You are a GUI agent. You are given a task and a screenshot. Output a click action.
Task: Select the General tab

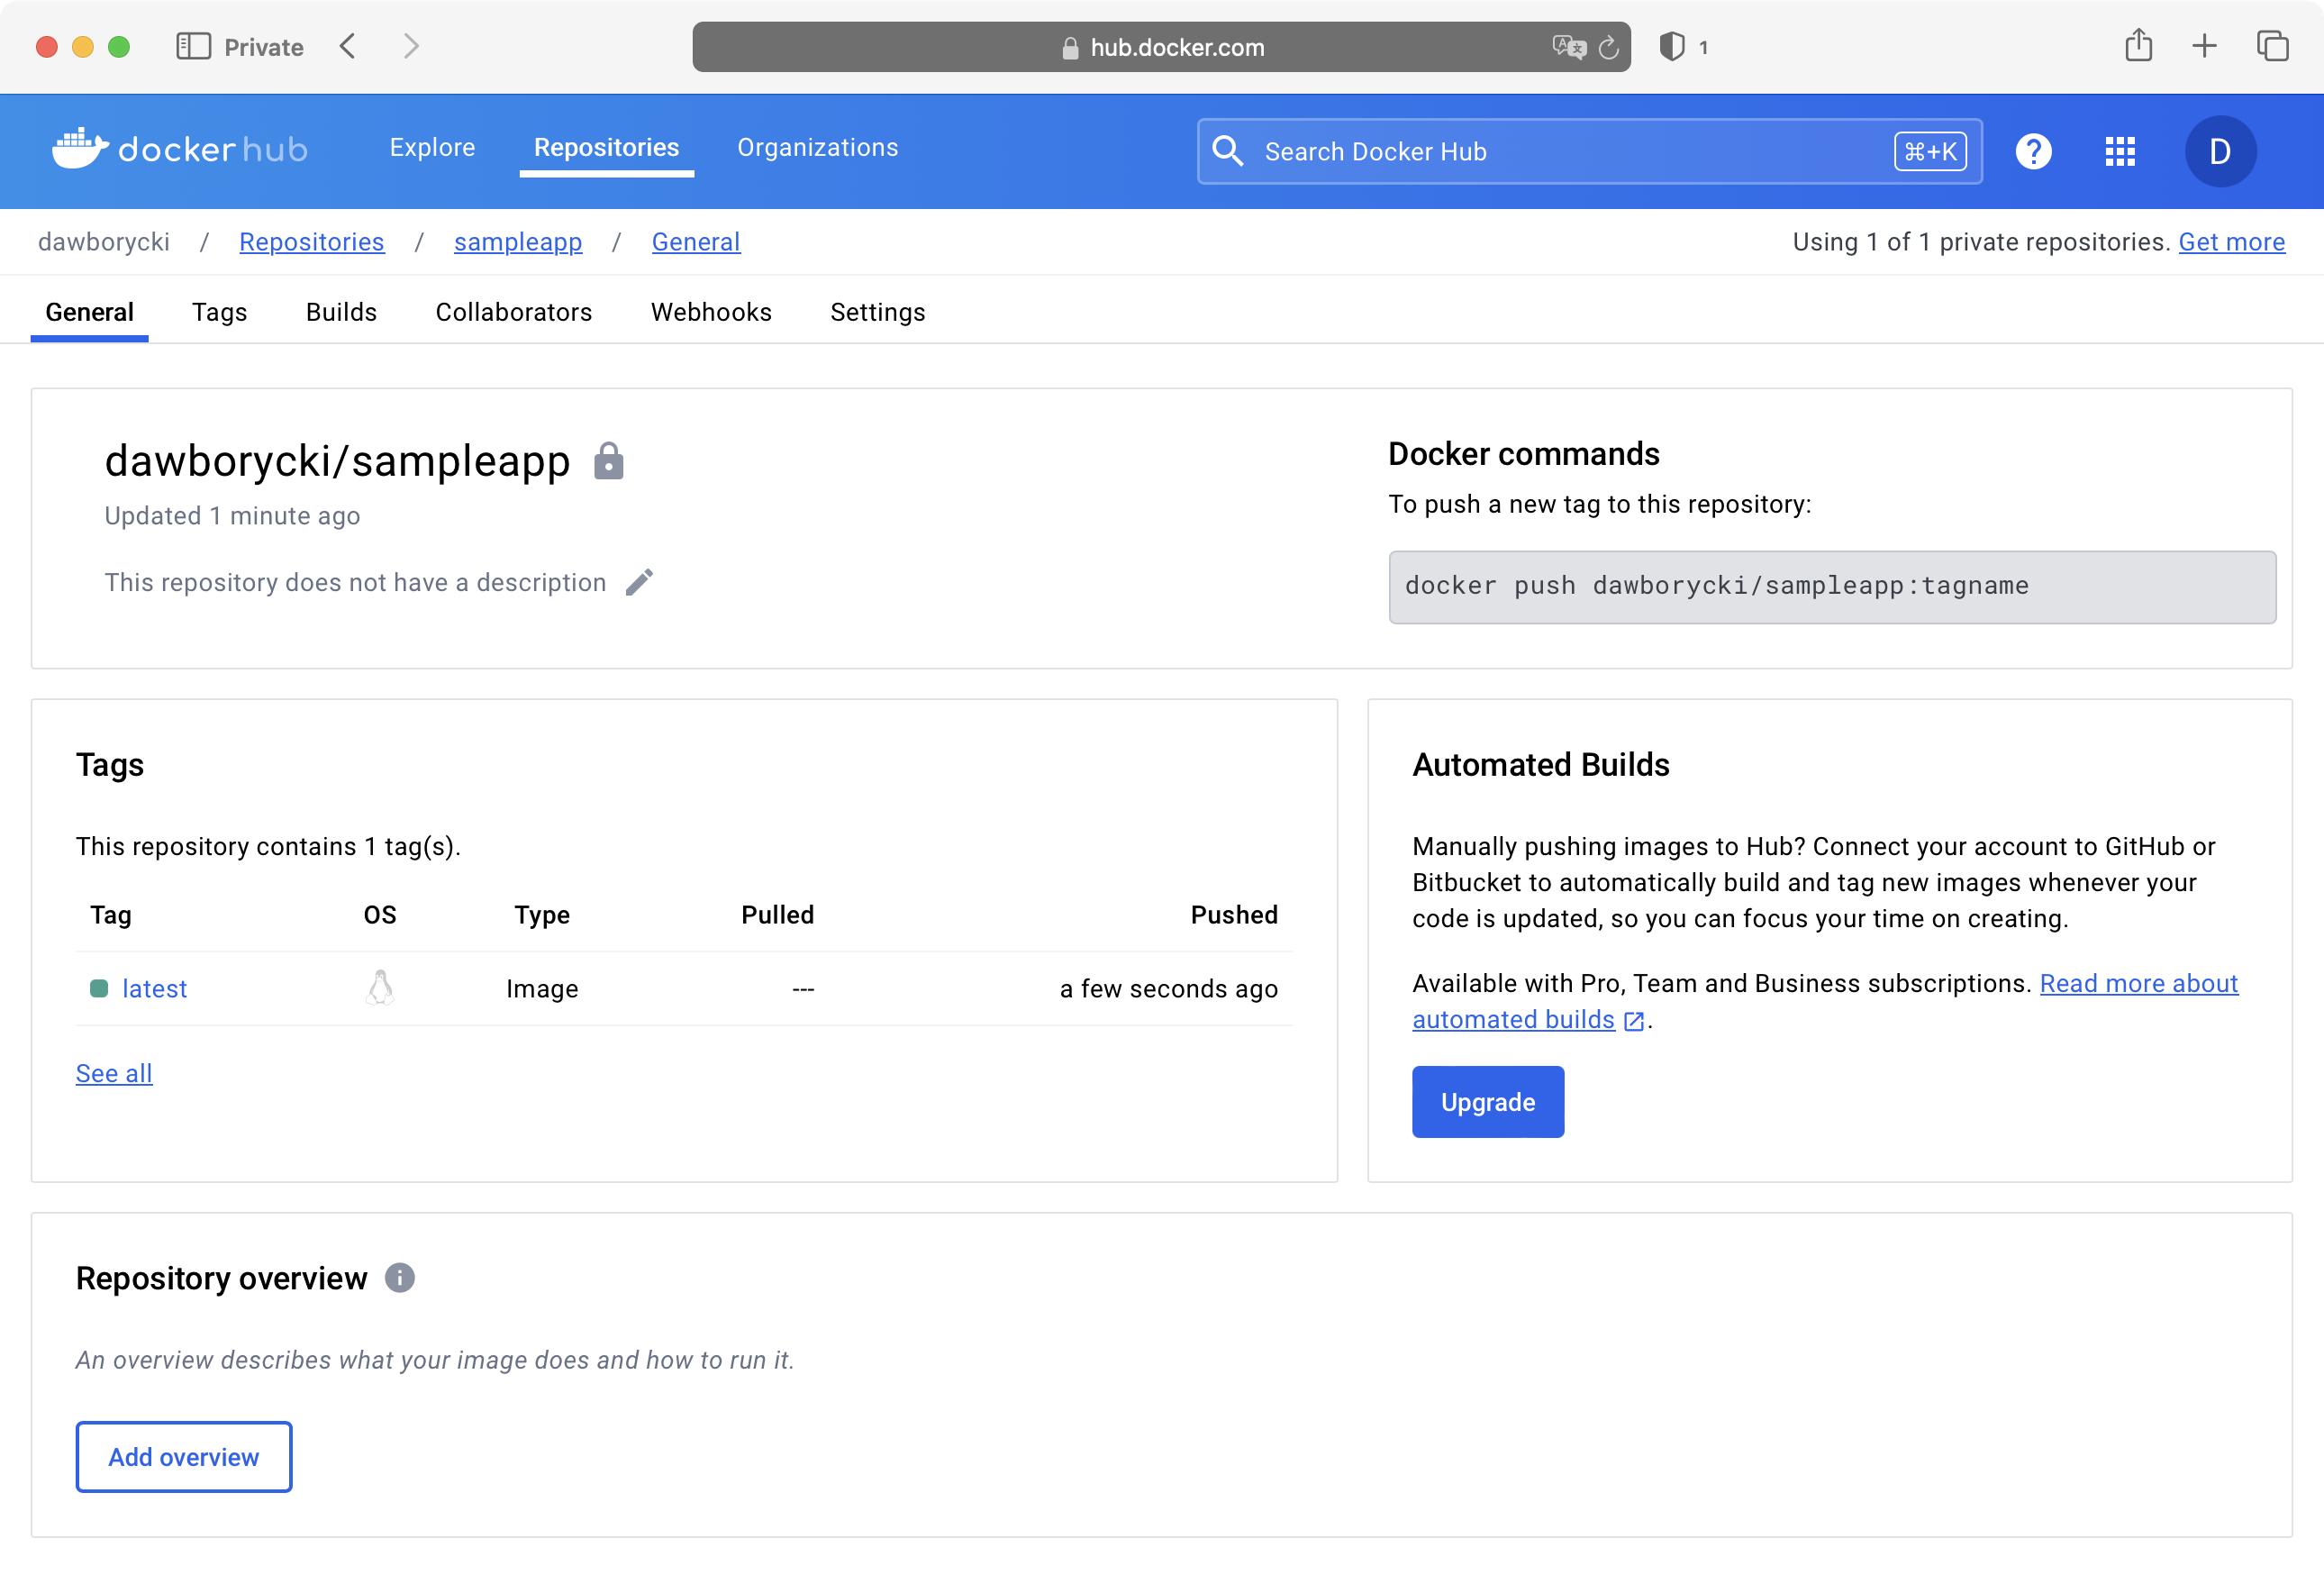point(89,312)
